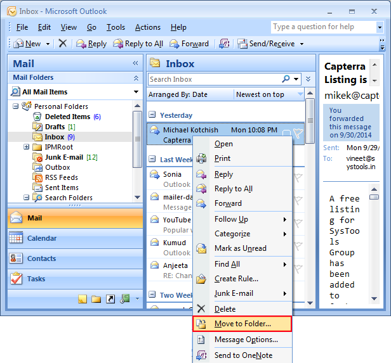The image size is (391, 363).
Task: Open the All Mail Items dropdown
Action: tap(136, 92)
